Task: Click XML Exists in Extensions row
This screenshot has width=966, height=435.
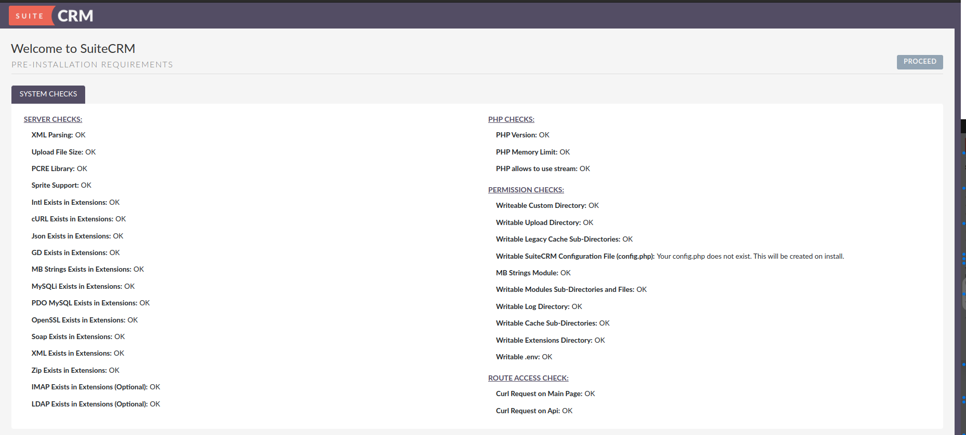Action: pyautogui.click(x=78, y=353)
